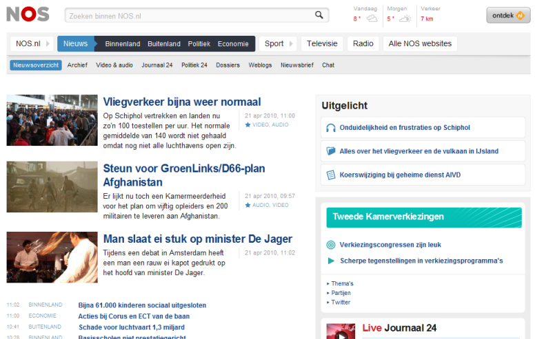535x339 pixels.
Task: Click the Schiphol crowd thumbnail
Action: (x=52, y=120)
